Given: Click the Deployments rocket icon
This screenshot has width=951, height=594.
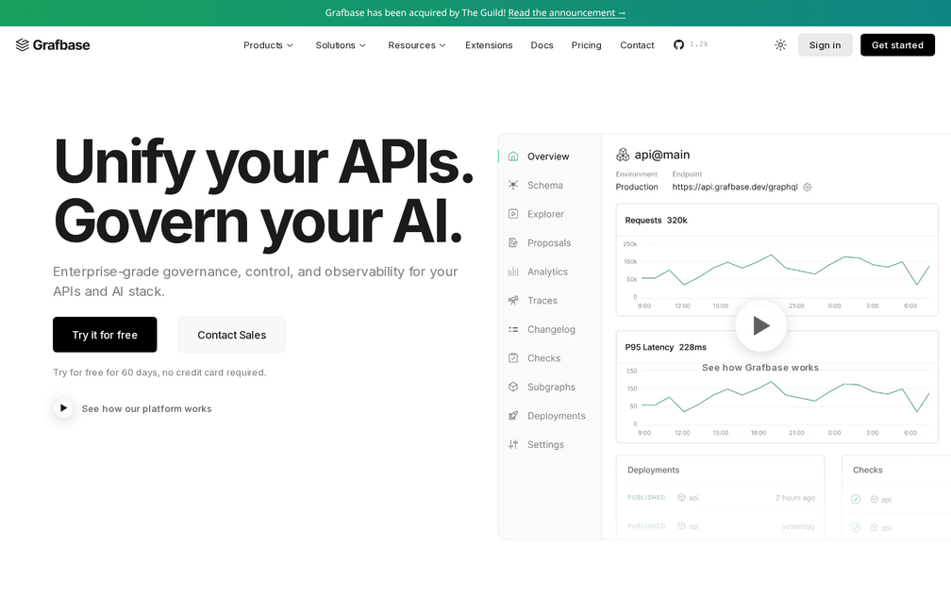Looking at the screenshot, I should pyautogui.click(x=513, y=415).
